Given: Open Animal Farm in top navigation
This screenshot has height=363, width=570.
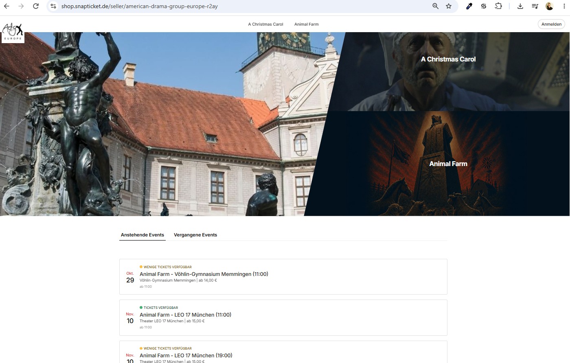Looking at the screenshot, I should pos(307,24).
